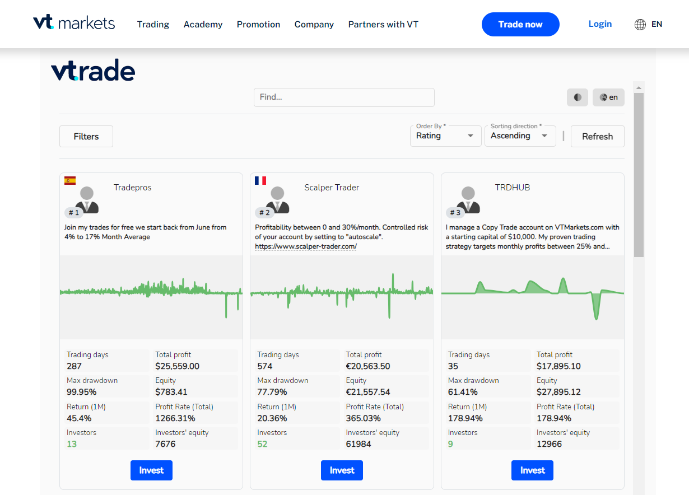Toggle dark mode contrast button
The width and height of the screenshot is (689, 495).
(x=578, y=97)
